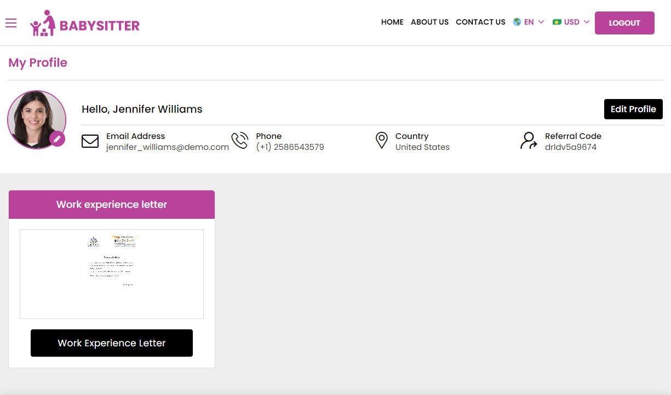Screen dimensions: 671x395
Task: Open the hamburger side menu
Action: click(11, 23)
